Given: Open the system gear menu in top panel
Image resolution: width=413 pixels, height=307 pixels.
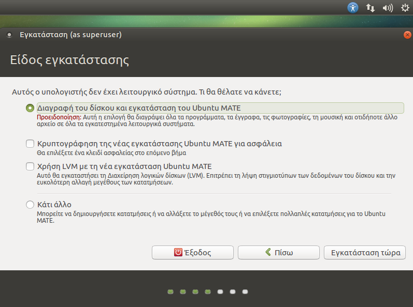Looking at the screenshot, I should (404, 8).
